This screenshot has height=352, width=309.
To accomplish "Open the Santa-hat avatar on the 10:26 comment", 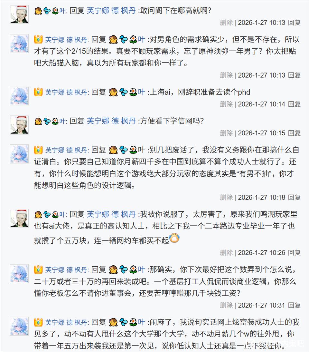I will tap(19, 218).
